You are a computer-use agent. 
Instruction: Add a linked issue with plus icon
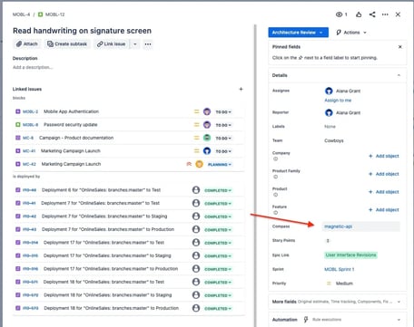tap(241, 89)
